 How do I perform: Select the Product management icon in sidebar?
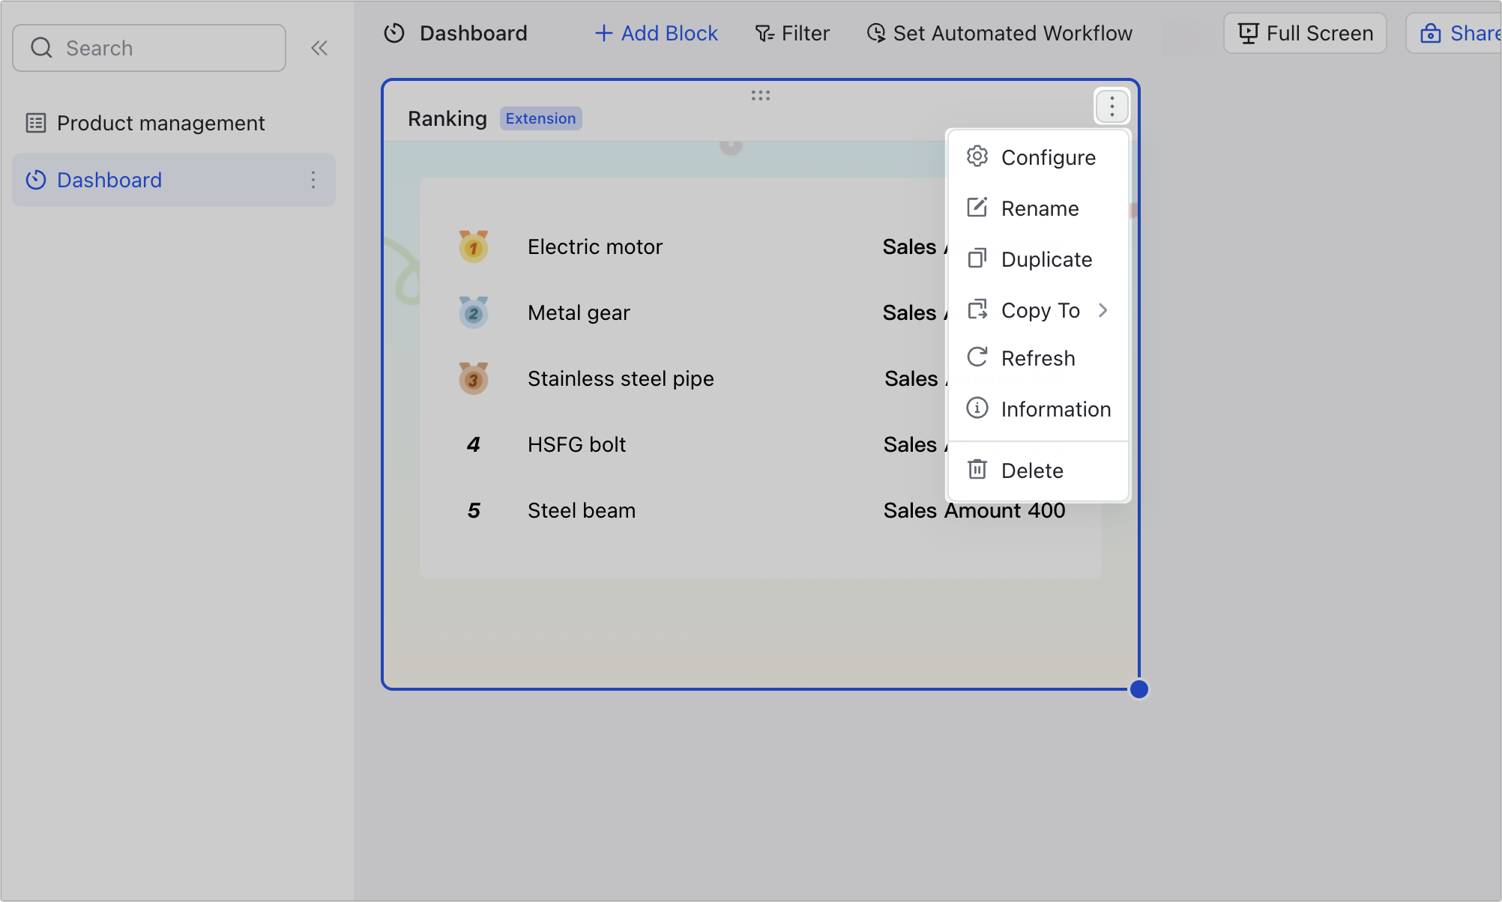[x=35, y=122]
